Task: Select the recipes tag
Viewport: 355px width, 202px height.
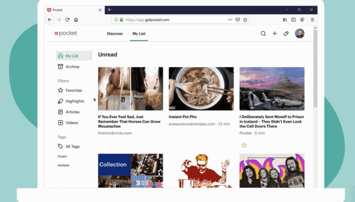Action: [63, 165]
